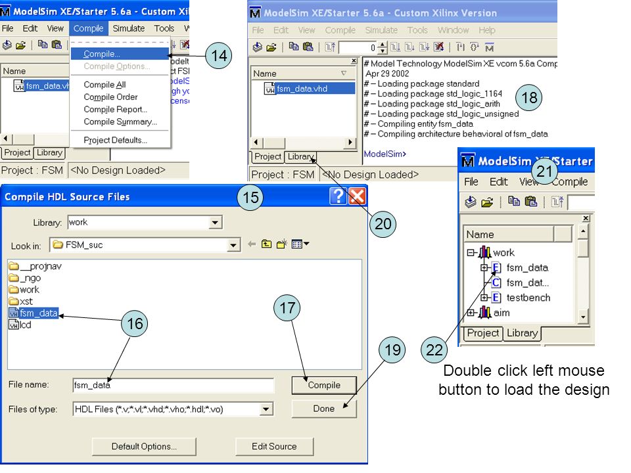Switch to Library tab in top-middle window
Viewport: 631px width, 473px height.
pos(300,156)
